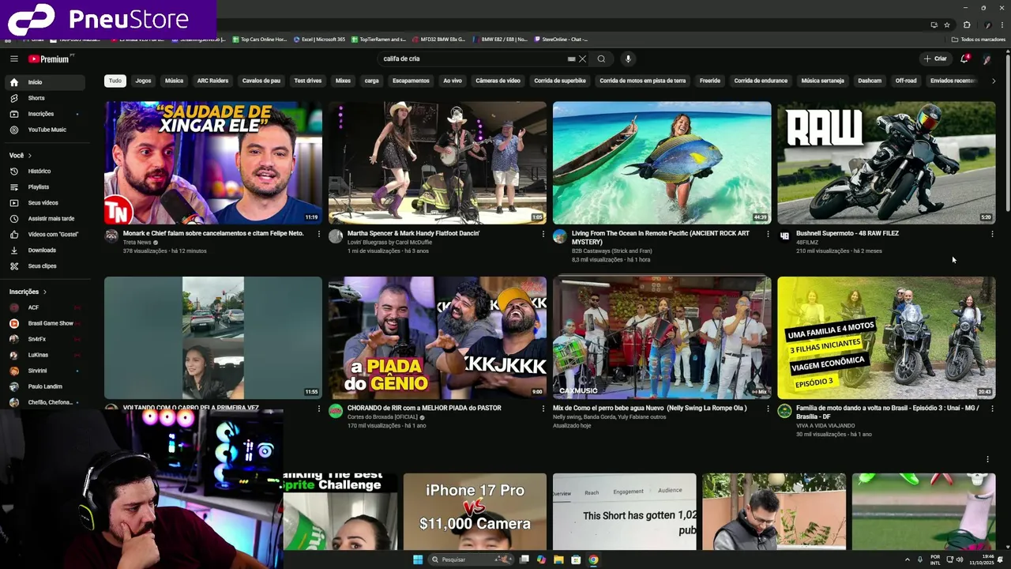The image size is (1011, 569).
Task: Select the ARC Raiders filter chip
Action: coord(212,81)
